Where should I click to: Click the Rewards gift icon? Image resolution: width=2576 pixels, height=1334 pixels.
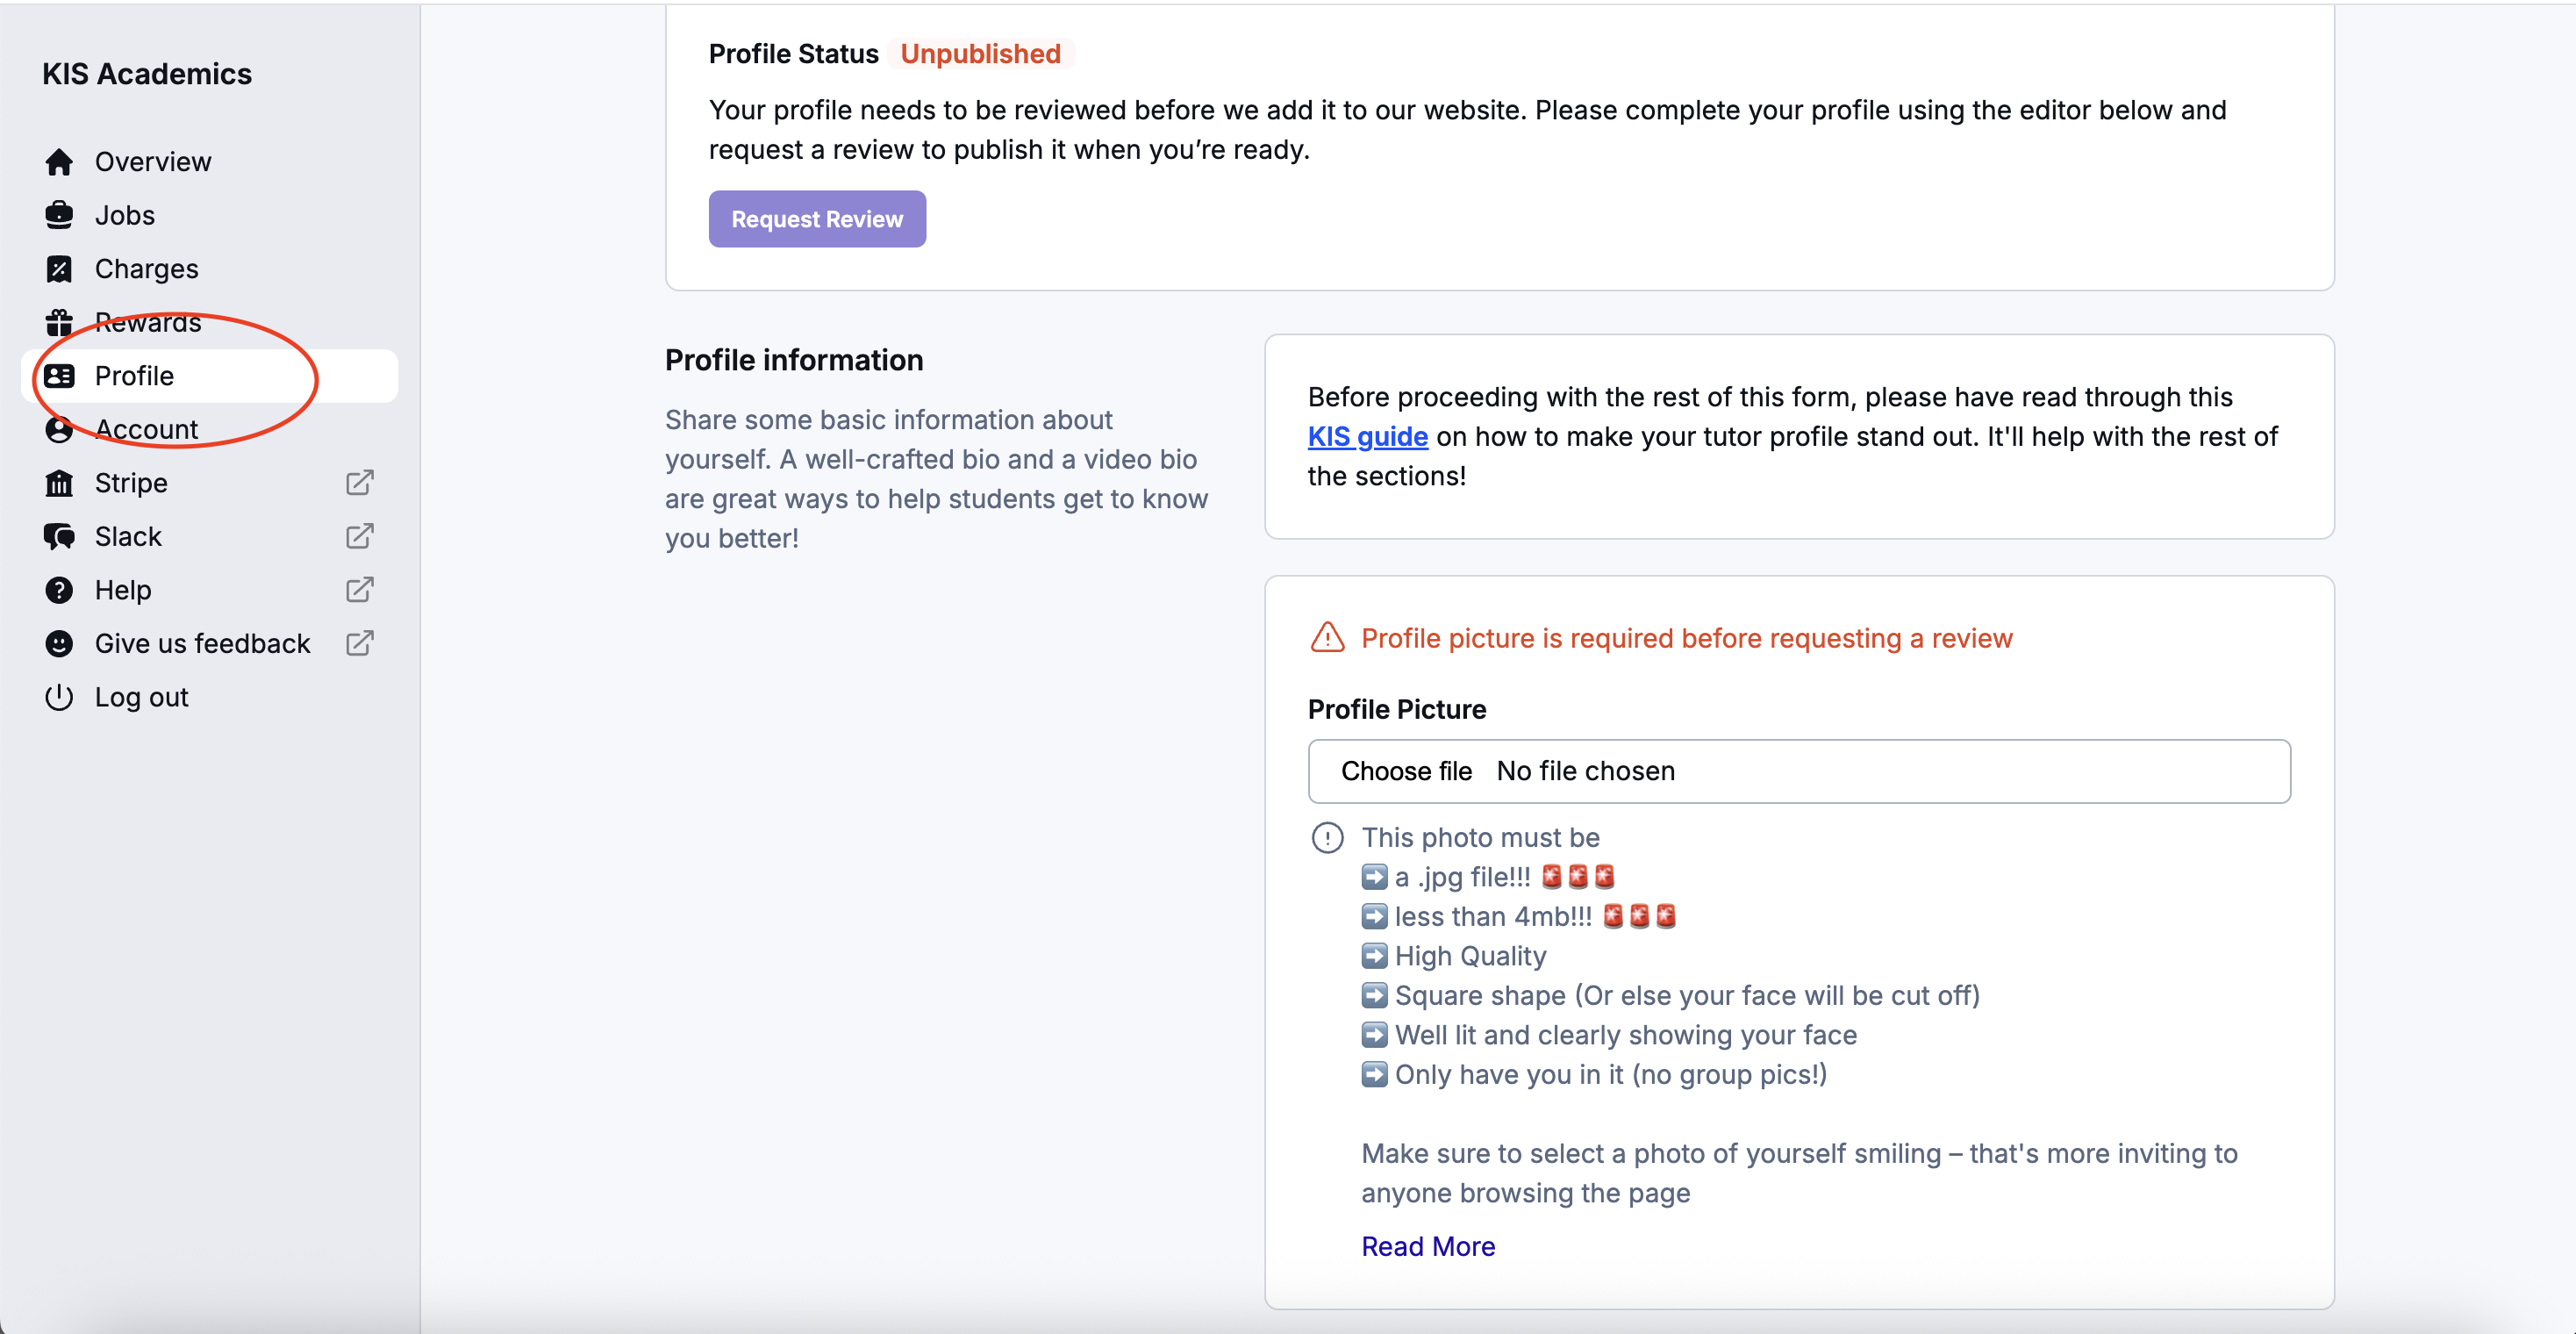59,322
